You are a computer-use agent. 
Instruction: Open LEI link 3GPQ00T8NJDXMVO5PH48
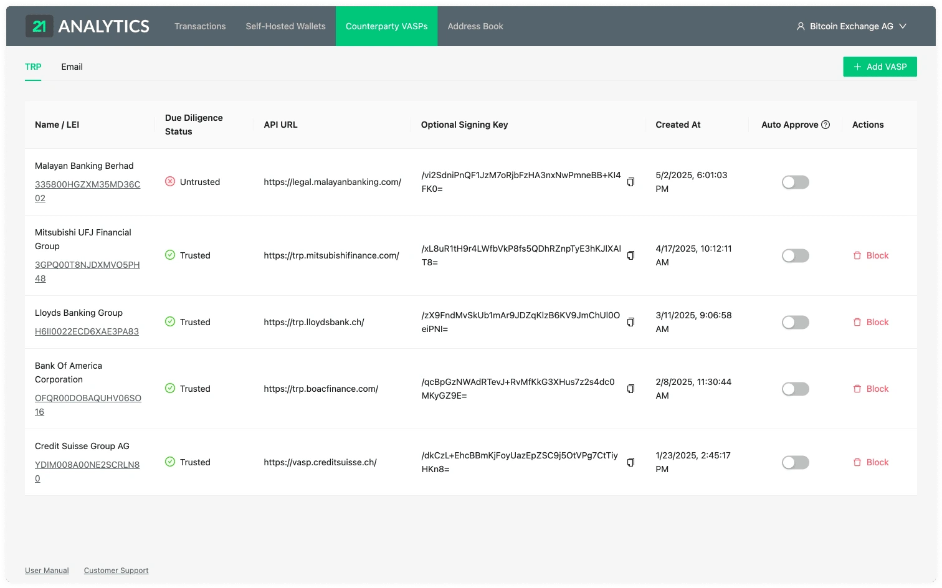click(87, 272)
